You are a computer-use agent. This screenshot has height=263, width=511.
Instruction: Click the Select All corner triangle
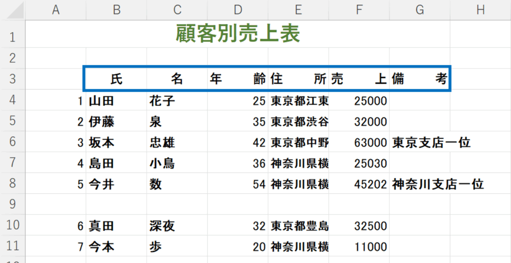click(x=12, y=10)
